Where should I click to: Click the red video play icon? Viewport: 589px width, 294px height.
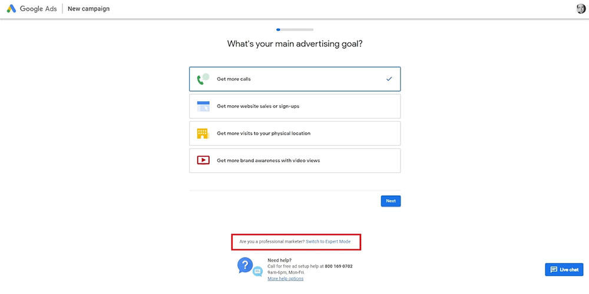click(x=203, y=160)
